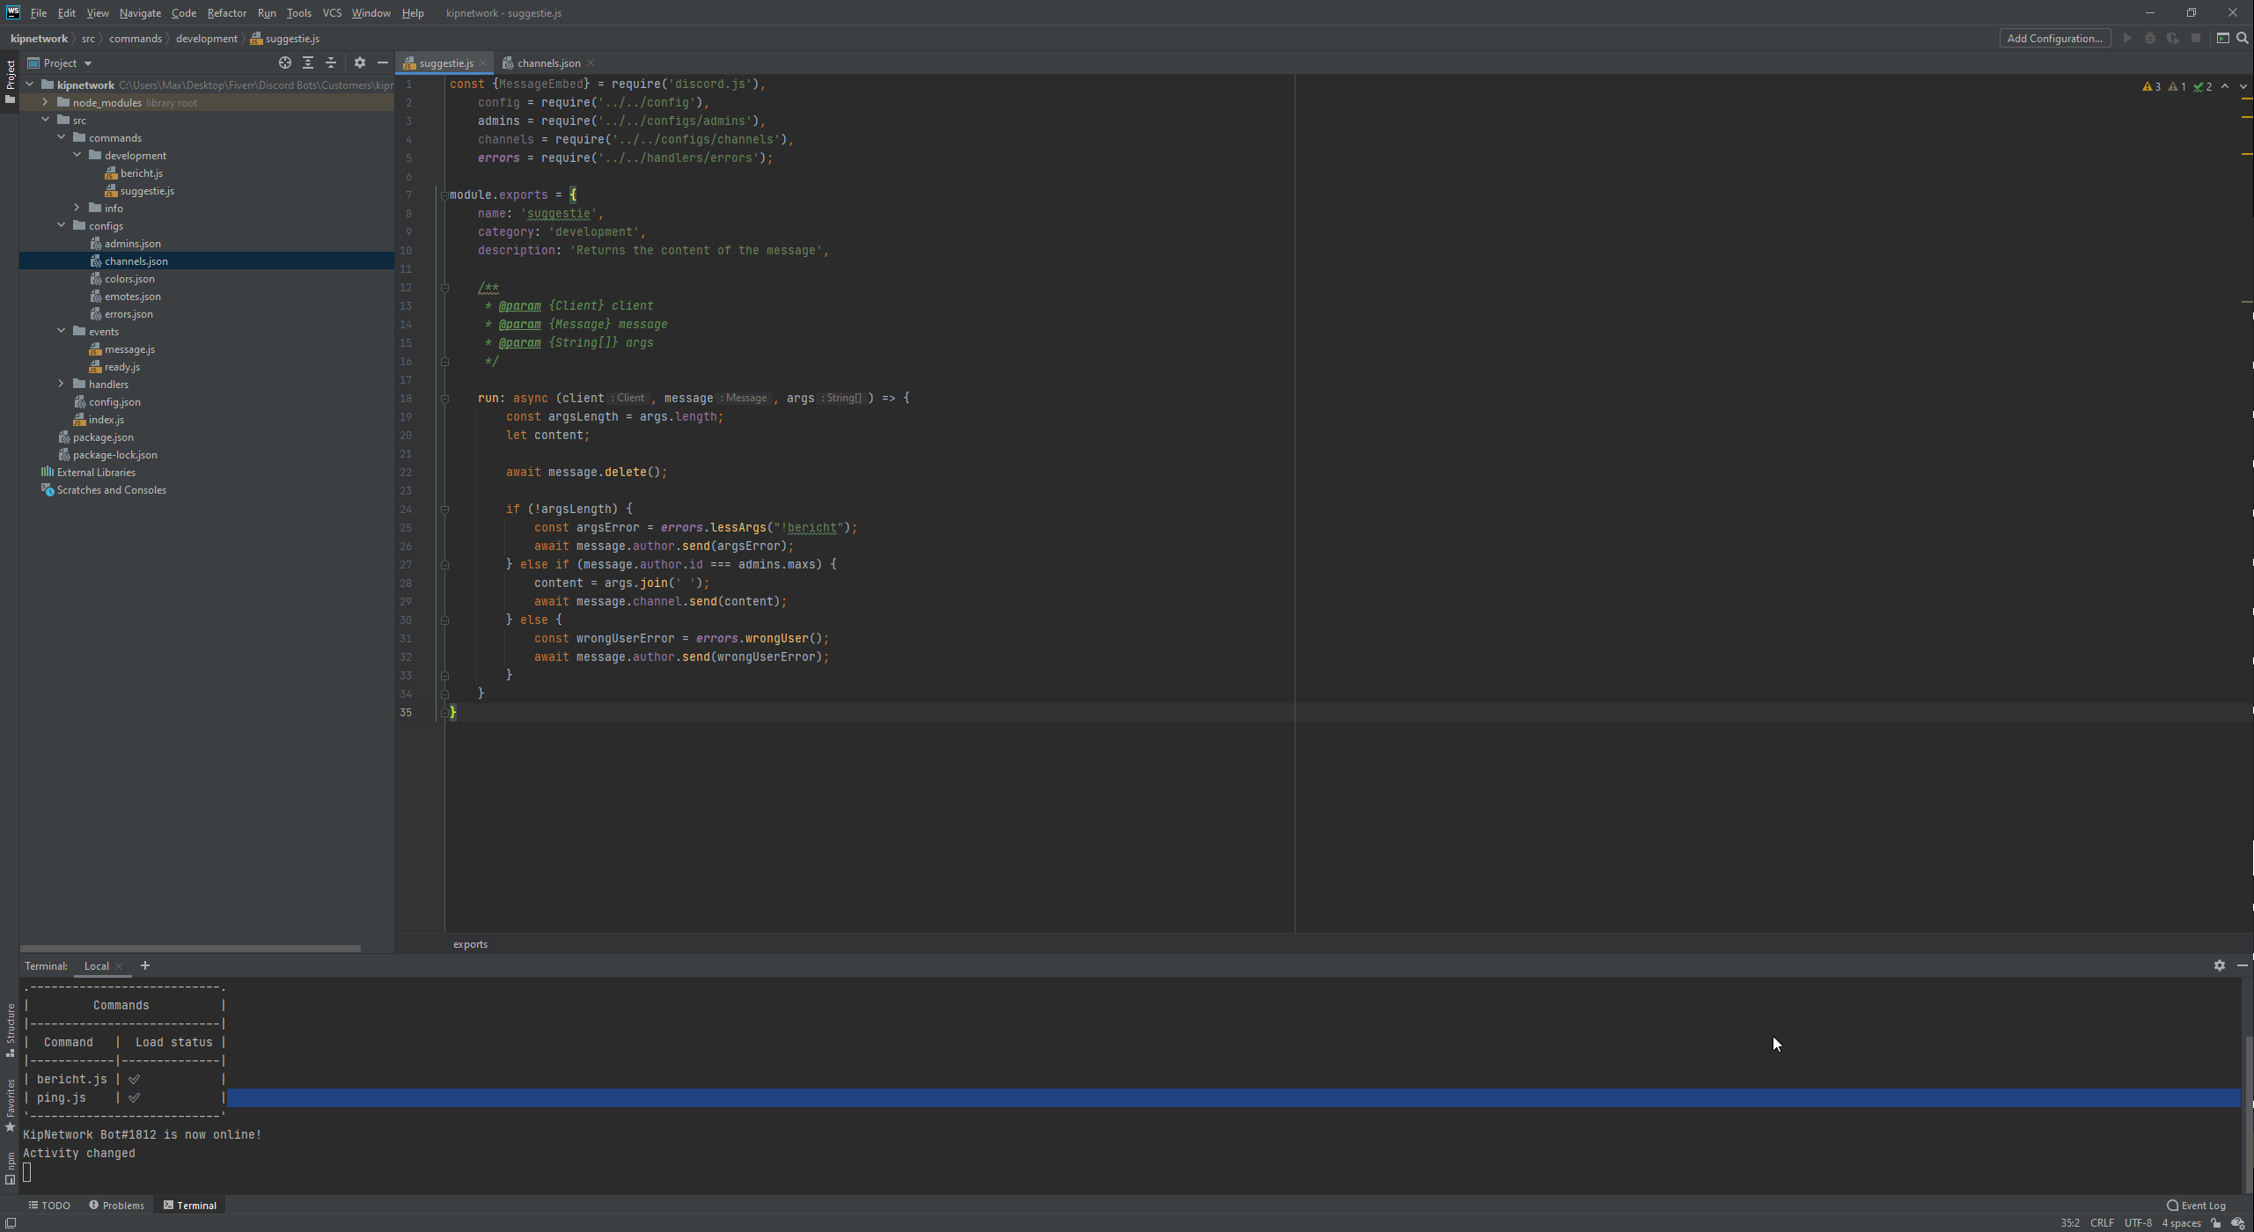The height and width of the screenshot is (1232, 2254).
Task: Toggle the Structure tool window
Action: click(x=10, y=1030)
